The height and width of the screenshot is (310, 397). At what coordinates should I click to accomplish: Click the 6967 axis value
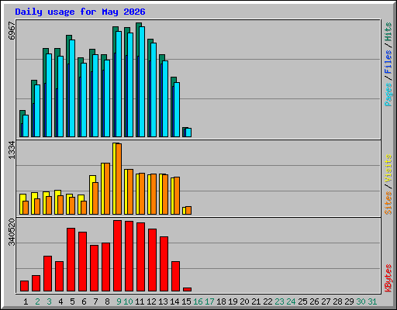coord(12,31)
